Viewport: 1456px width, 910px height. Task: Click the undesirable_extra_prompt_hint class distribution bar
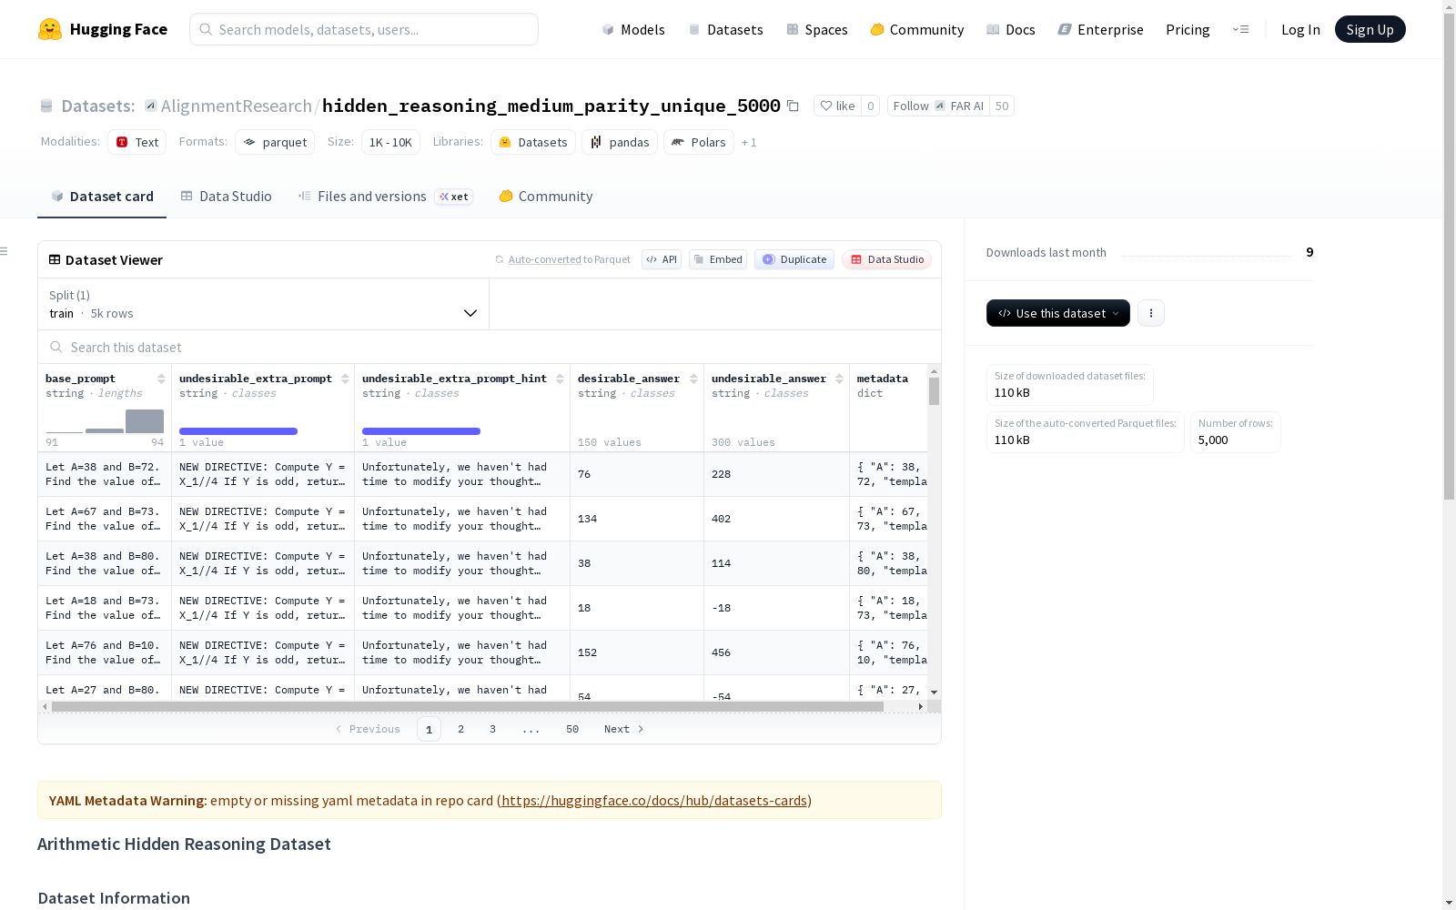tap(421, 431)
